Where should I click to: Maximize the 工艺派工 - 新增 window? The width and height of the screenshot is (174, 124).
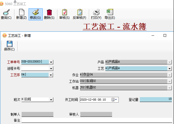click(x=165, y=36)
